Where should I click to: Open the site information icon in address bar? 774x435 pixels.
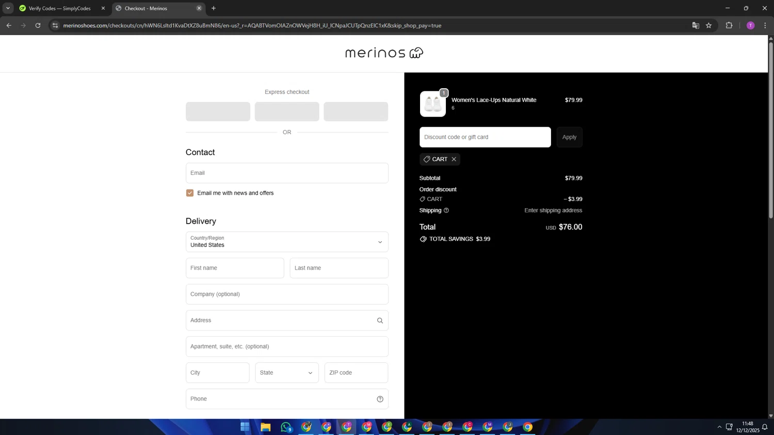pyautogui.click(x=55, y=25)
